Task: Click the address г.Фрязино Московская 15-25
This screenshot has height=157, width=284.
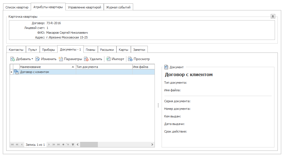Action: [x=67, y=38]
